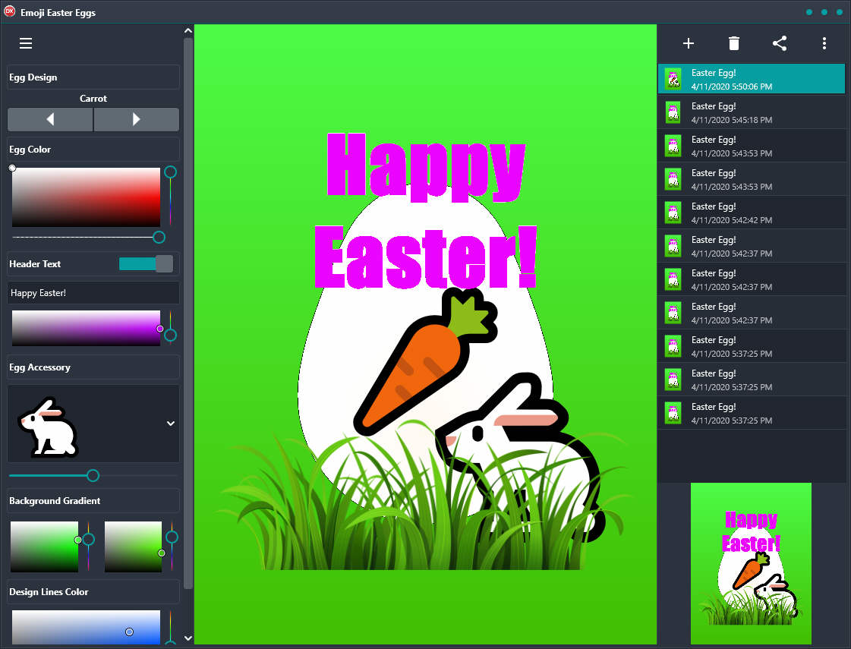Switch to previous egg design with left arrow
Viewport: 851px width, 649px height.
(50, 119)
